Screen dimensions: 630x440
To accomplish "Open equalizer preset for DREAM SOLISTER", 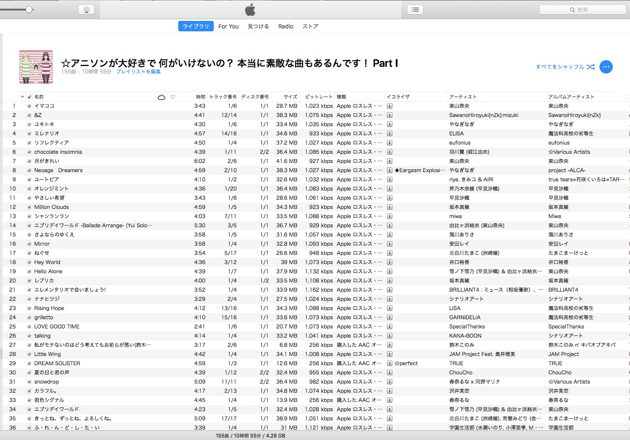I will 389,364.
